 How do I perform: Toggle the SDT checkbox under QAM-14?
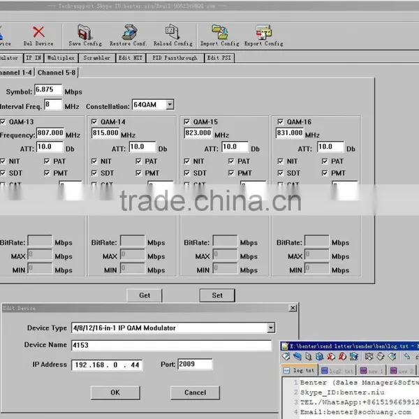coord(94,173)
